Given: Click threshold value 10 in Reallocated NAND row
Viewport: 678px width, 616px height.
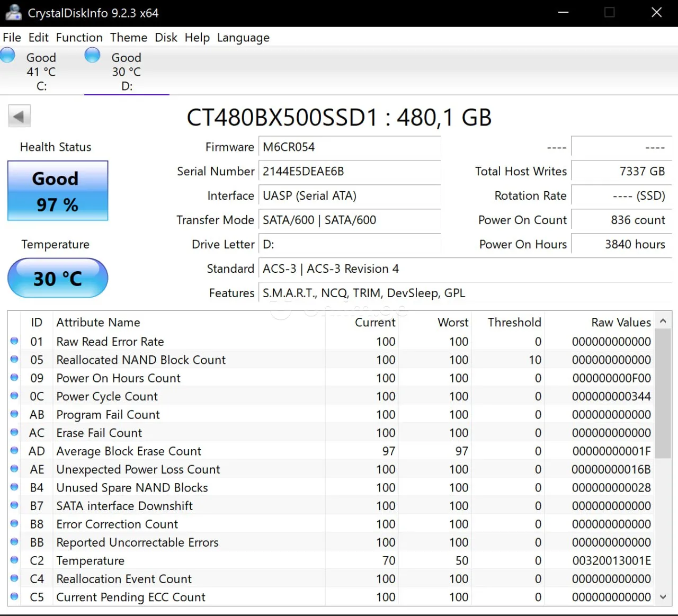Looking at the screenshot, I should 535,360.
